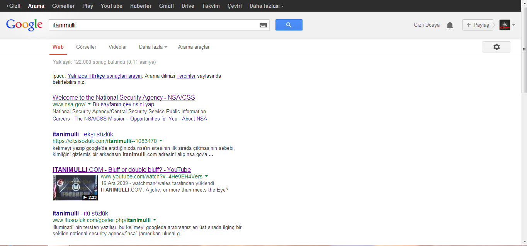Image resolution: width=527 pixels, height=246 pixels.
Task: Open Takvim in the top bar
Action: 211,6
